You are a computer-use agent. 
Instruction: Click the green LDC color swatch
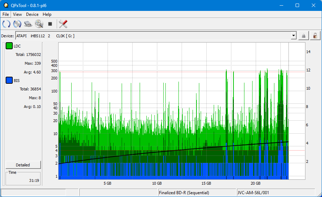9,46
